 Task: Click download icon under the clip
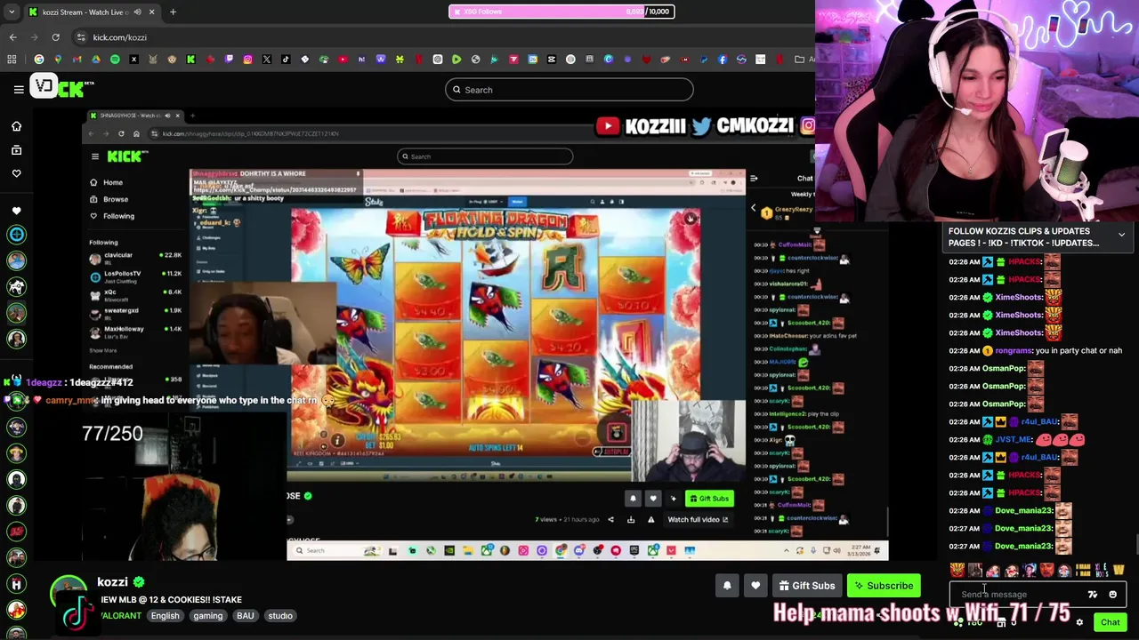point(631,519)
